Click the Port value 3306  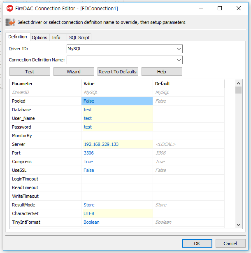117,153
